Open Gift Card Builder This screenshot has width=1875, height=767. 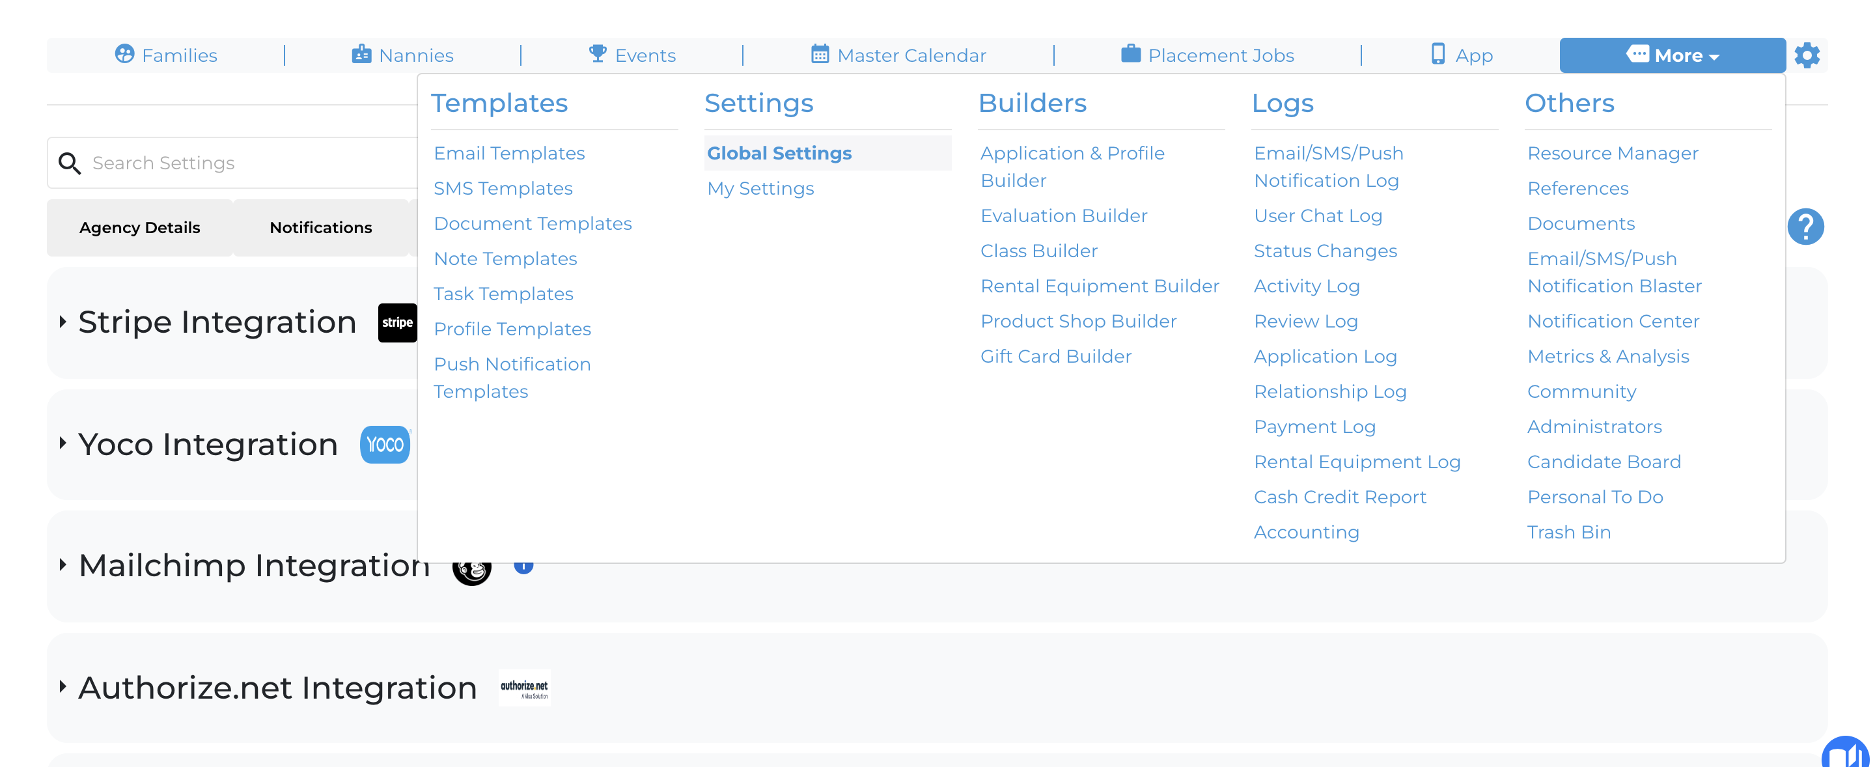click(1055, 357)
